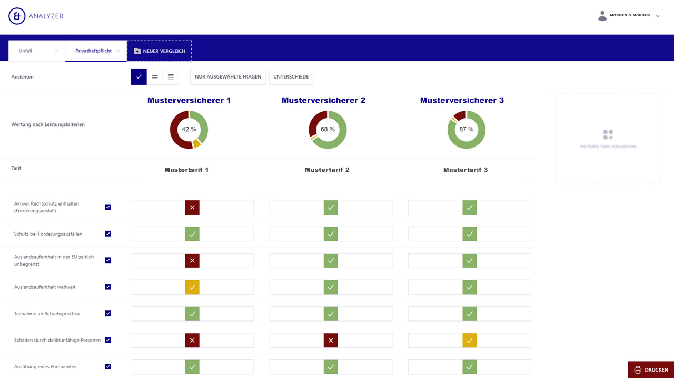Click the Musterversicherer 3 87% donut chart
The height and width of the screenshot is (389, 674).
pyautogui.click(x=466, y=130)
